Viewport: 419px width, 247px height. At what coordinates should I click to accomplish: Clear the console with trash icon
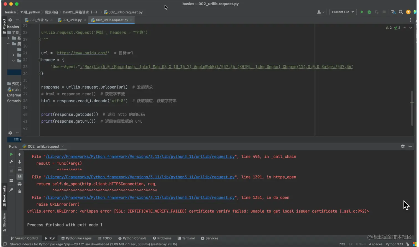(x=19, y=191)
